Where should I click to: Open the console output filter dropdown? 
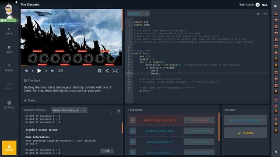(x=69, y=110)
